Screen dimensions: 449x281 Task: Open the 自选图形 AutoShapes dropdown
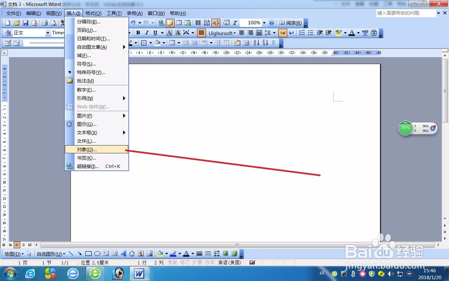pos(51,254)
